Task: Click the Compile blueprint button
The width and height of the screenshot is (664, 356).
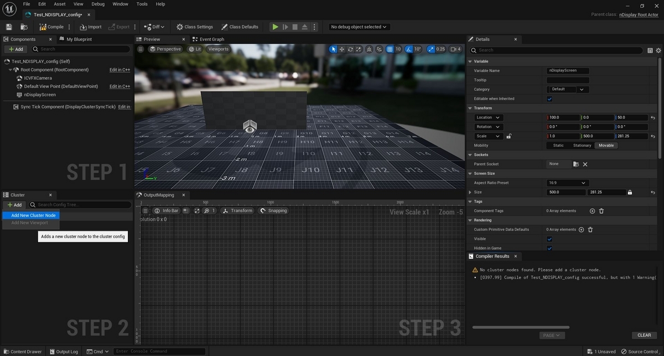Action: coord(51,27)
